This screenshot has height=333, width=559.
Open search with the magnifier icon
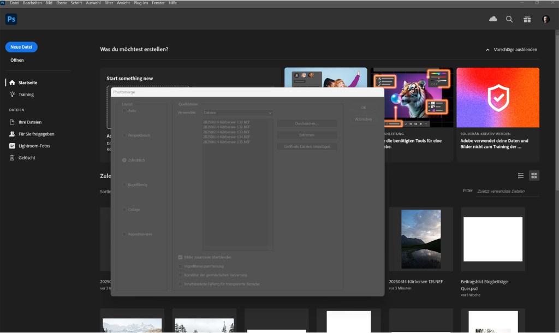click(x=509, y=19)
